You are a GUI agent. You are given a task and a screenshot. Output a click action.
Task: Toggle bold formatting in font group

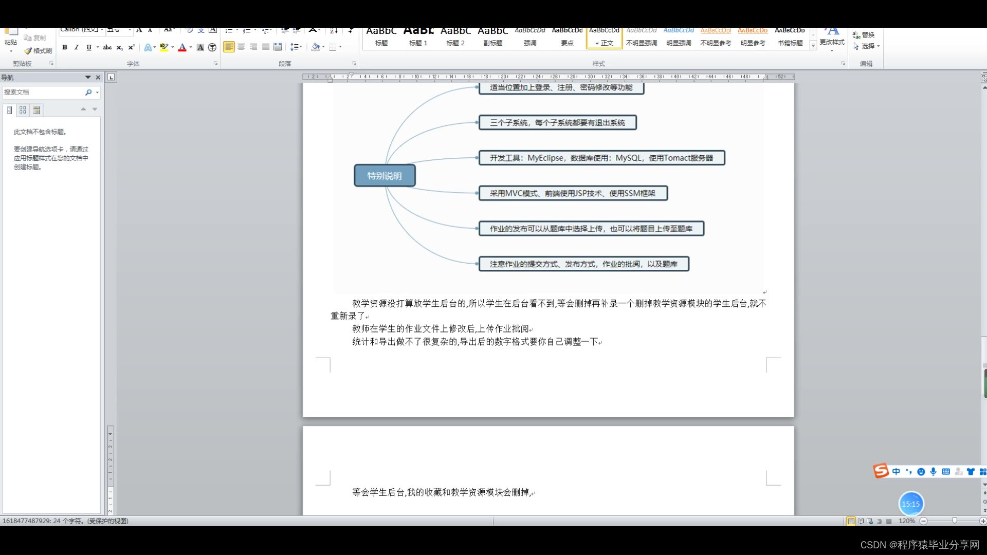tap(65, 47)
